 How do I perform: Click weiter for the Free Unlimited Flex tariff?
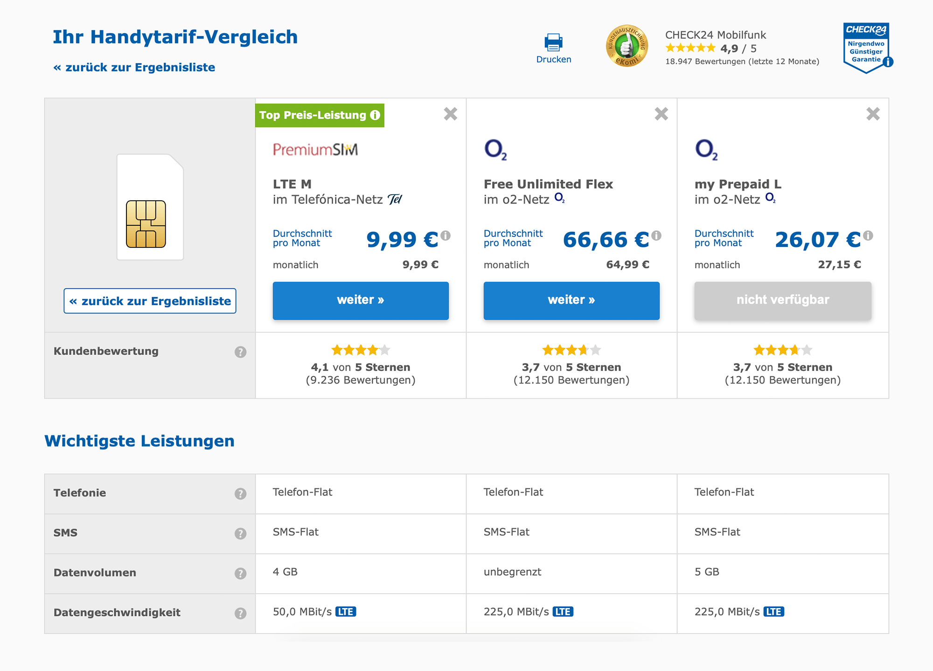571,301
